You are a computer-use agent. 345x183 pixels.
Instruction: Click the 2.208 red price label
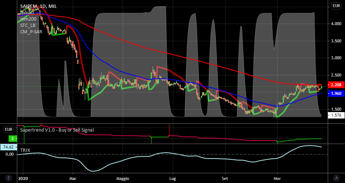click(x=336, y=85)
